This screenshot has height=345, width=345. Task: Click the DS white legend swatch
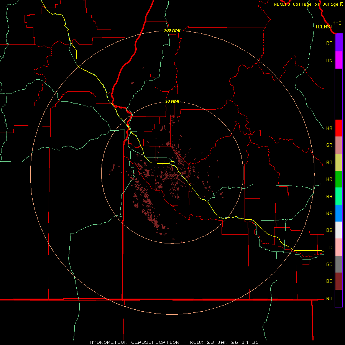tap(338, 230)
